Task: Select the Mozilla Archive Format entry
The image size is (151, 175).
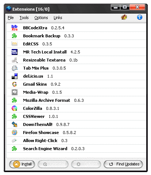Action: point(77,100)
